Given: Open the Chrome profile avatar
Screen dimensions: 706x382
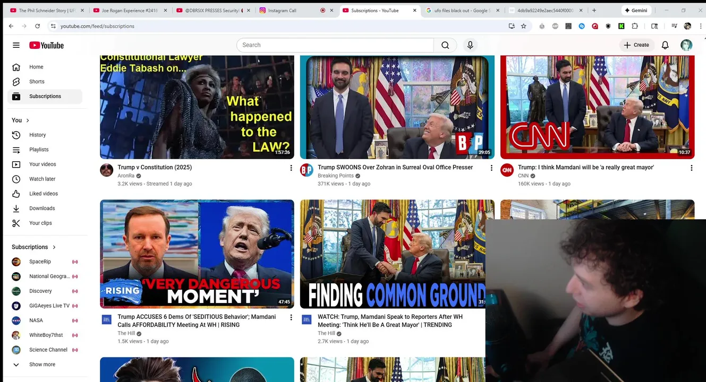Looking at the screenshot, I should coord(687,26).
